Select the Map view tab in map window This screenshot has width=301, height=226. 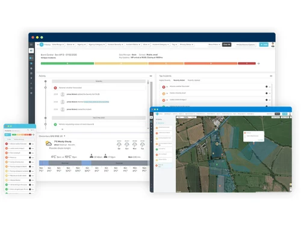pyautogui.click(x=179, y=117)
